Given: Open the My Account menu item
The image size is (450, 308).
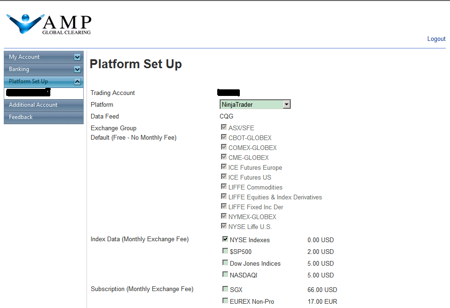Looking at the screenshot, I should 44,57.
